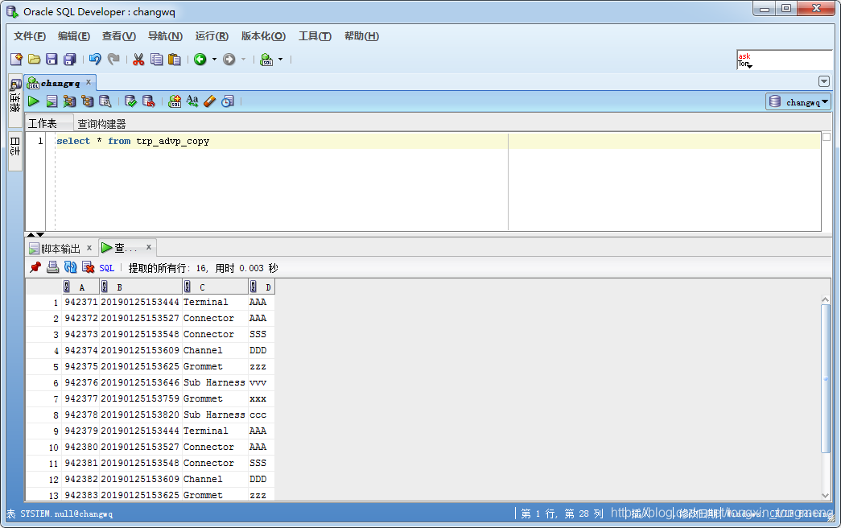Click the Open folder icon
This screenshot has width=841, height=528.
pos(35,59)
